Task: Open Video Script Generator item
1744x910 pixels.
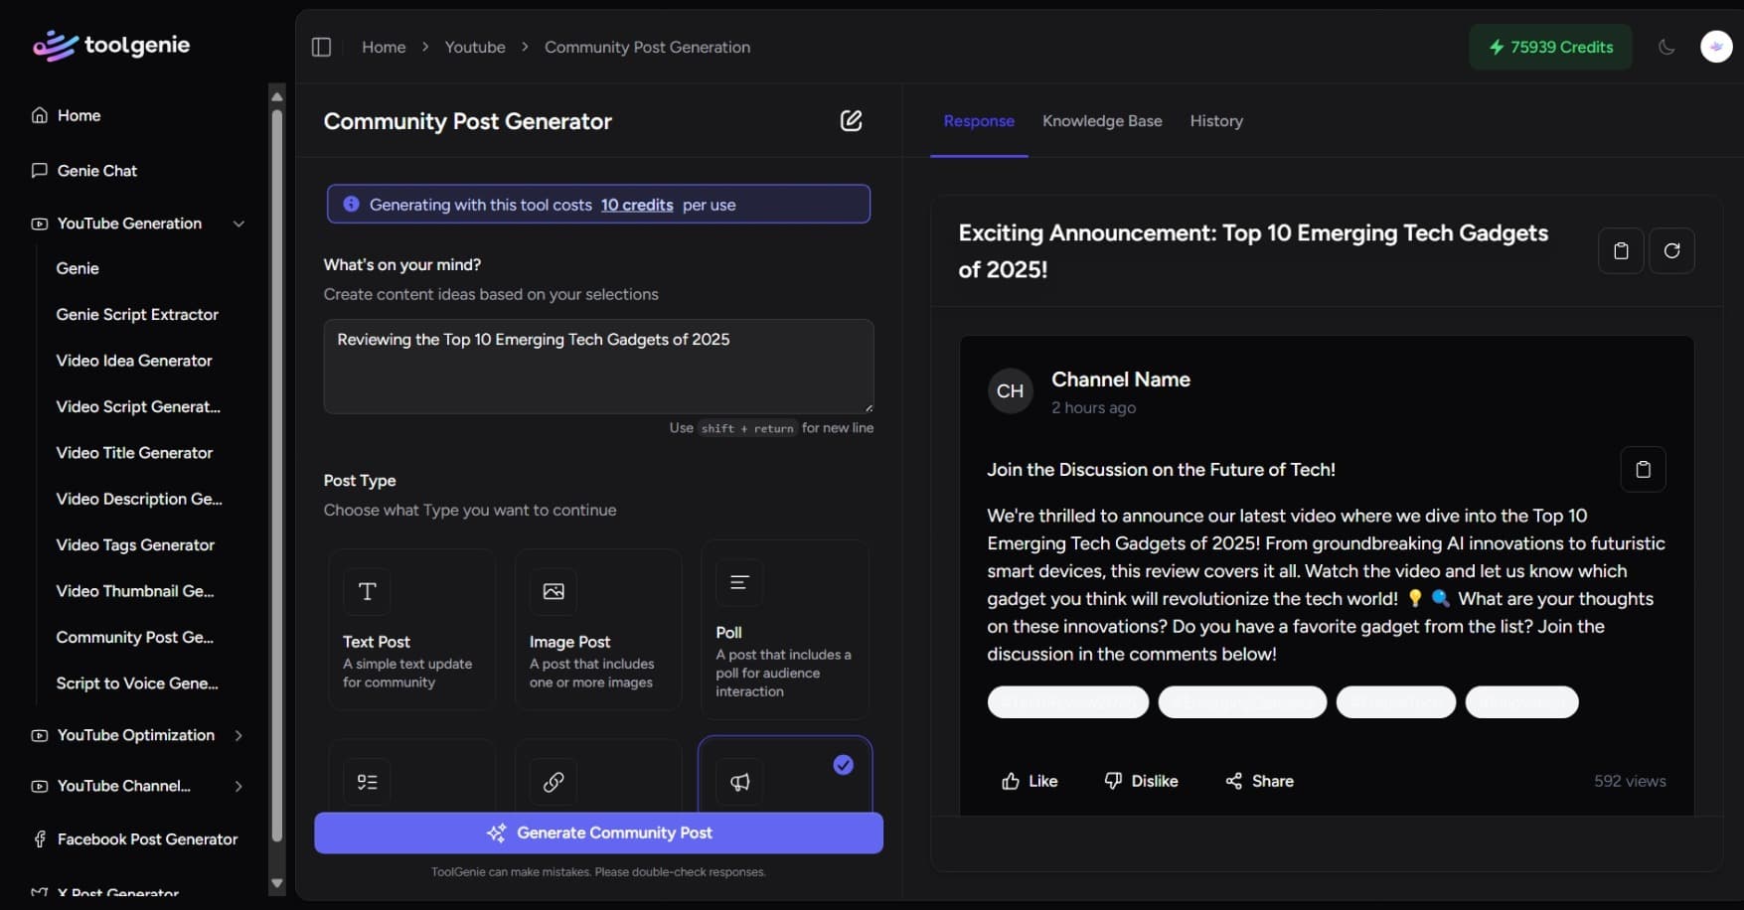Action: (x=138, y=406)
